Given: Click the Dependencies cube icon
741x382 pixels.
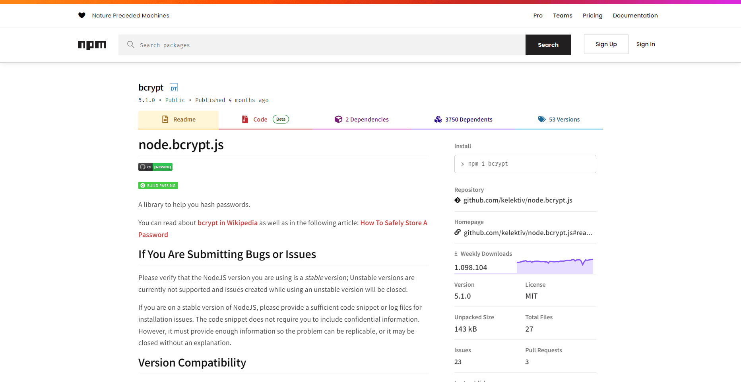Looking at the screenshot, I should 338,119.
